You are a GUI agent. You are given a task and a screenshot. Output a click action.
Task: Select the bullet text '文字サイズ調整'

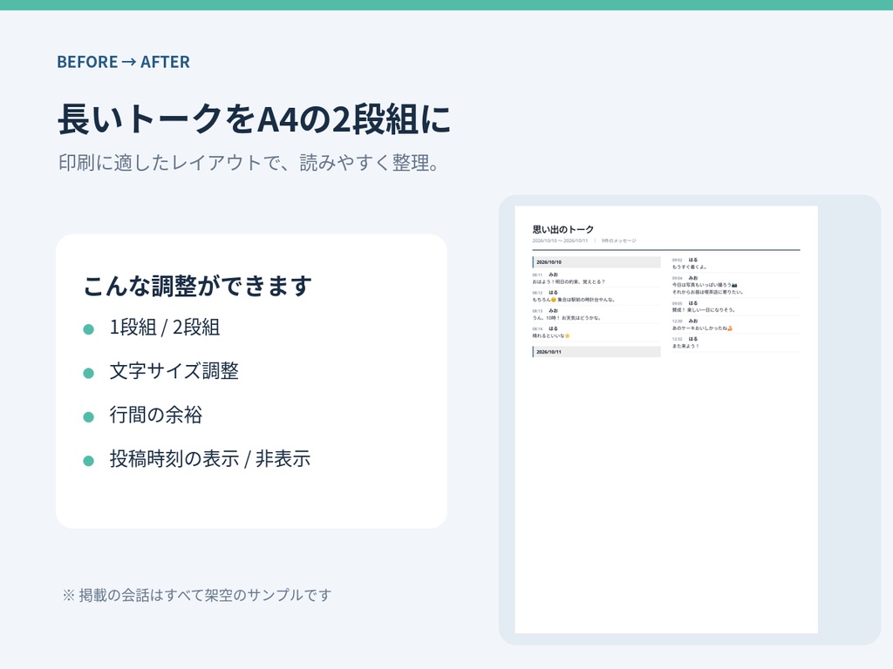174,371
